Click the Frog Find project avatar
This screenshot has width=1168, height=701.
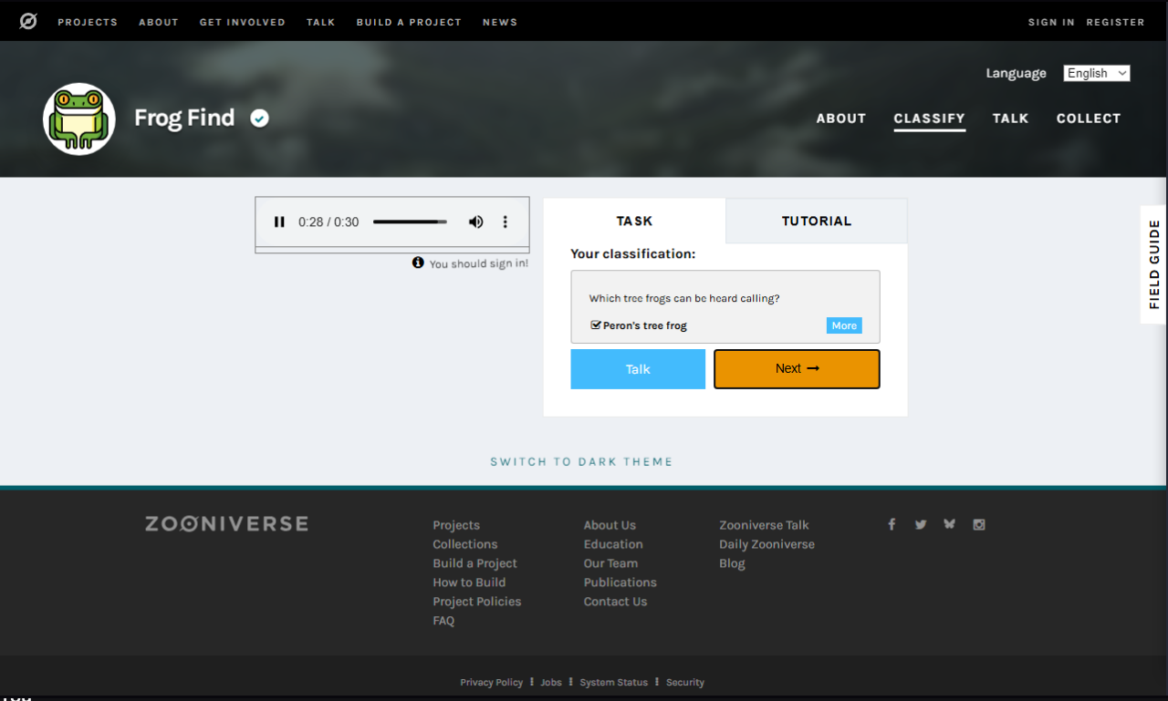[x=79, y=119]
